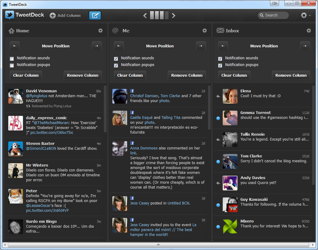Collapse Inbox column settings via gear
Viewport: 318px width, 250px height.
309,30
